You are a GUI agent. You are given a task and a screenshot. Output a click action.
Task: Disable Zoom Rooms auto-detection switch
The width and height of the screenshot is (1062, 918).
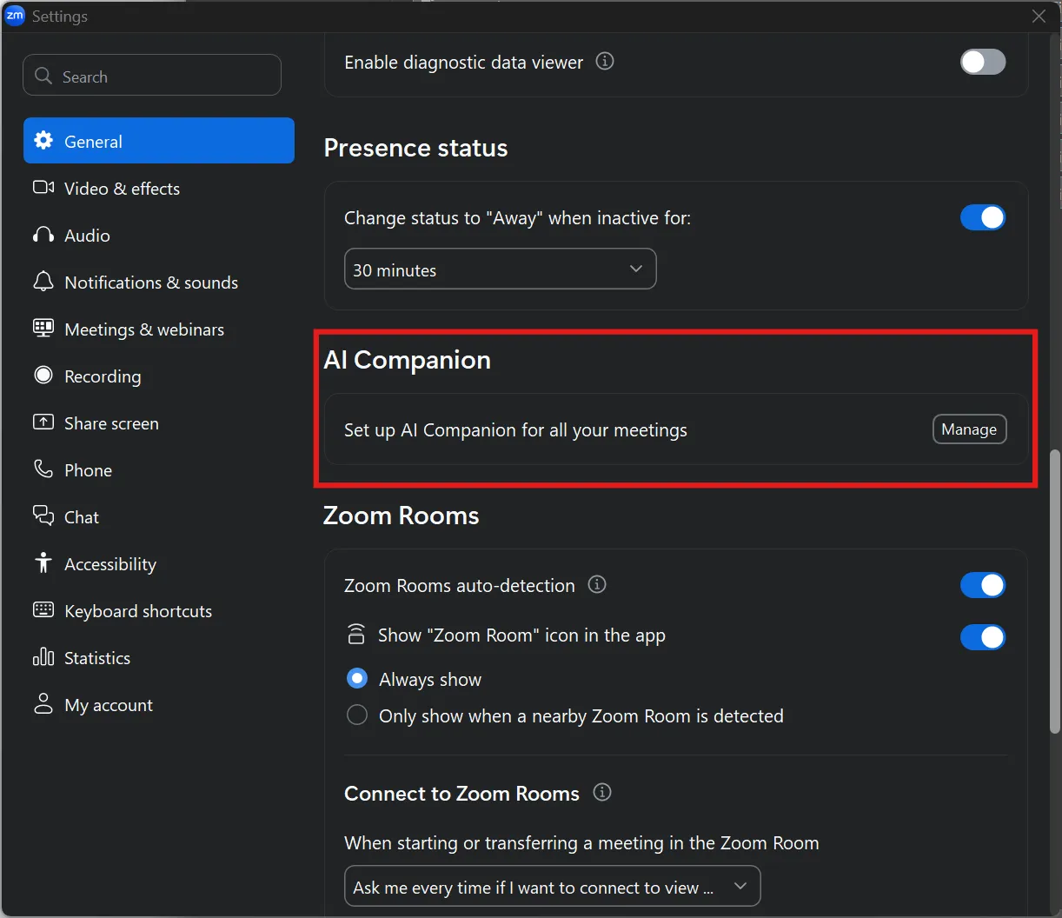(983, 585)
